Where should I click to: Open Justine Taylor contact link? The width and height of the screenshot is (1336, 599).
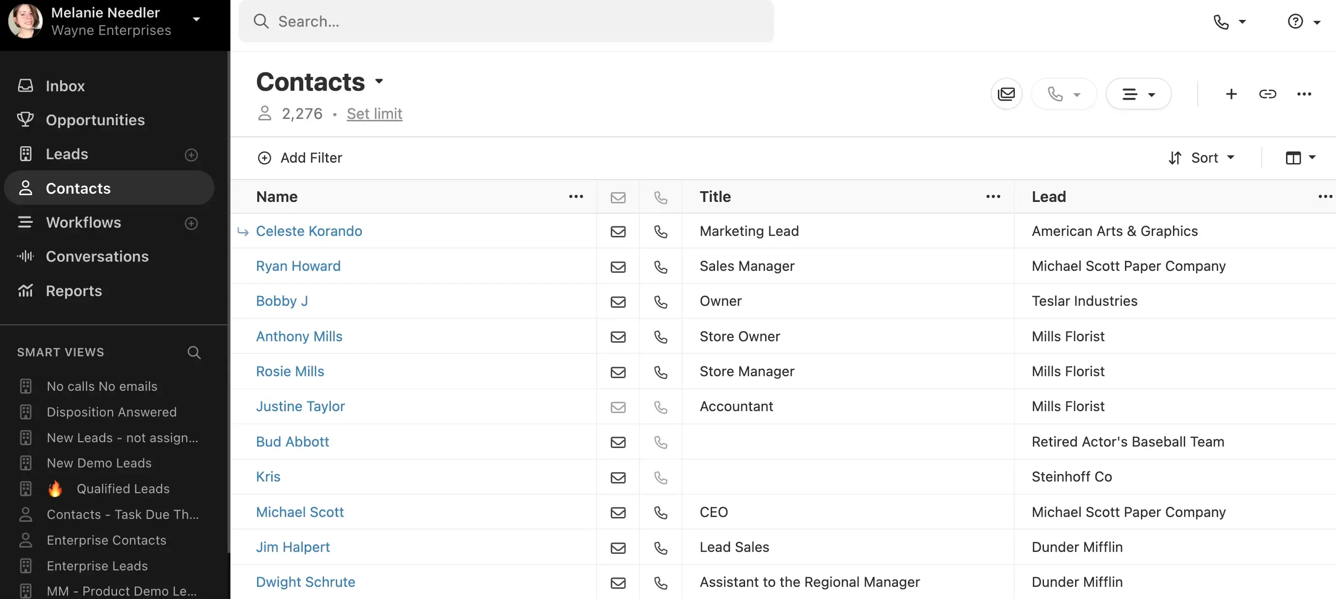coord(300,407)
